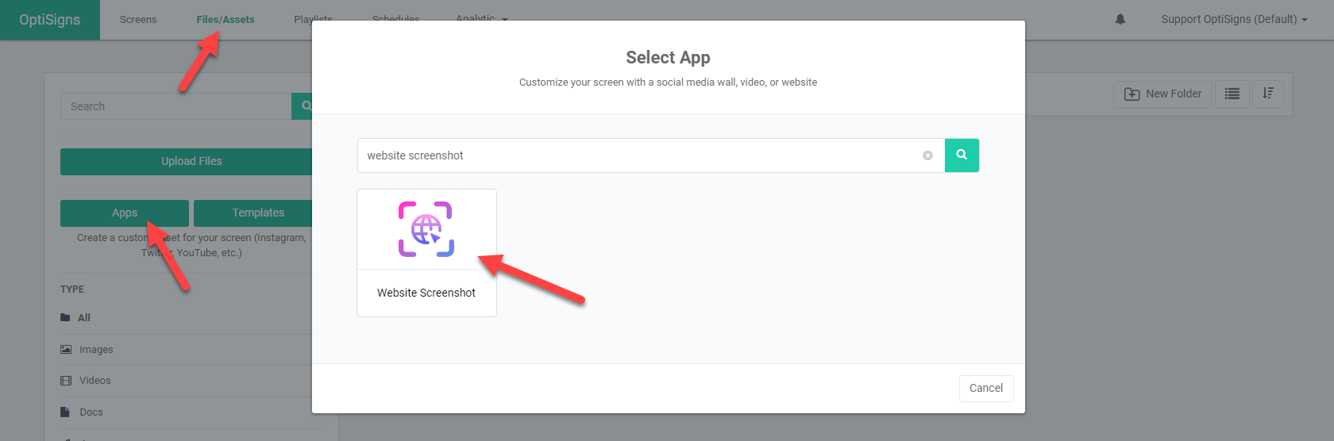Expand the Support OptiSigns account dropdown

tap(1233, 19)
